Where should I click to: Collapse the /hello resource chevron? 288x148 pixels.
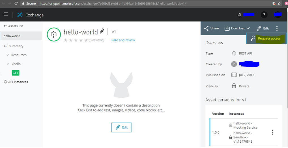coord(8,64)
